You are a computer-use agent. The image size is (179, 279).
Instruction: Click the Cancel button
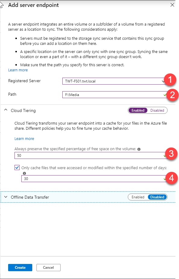(x=49, y=268)
